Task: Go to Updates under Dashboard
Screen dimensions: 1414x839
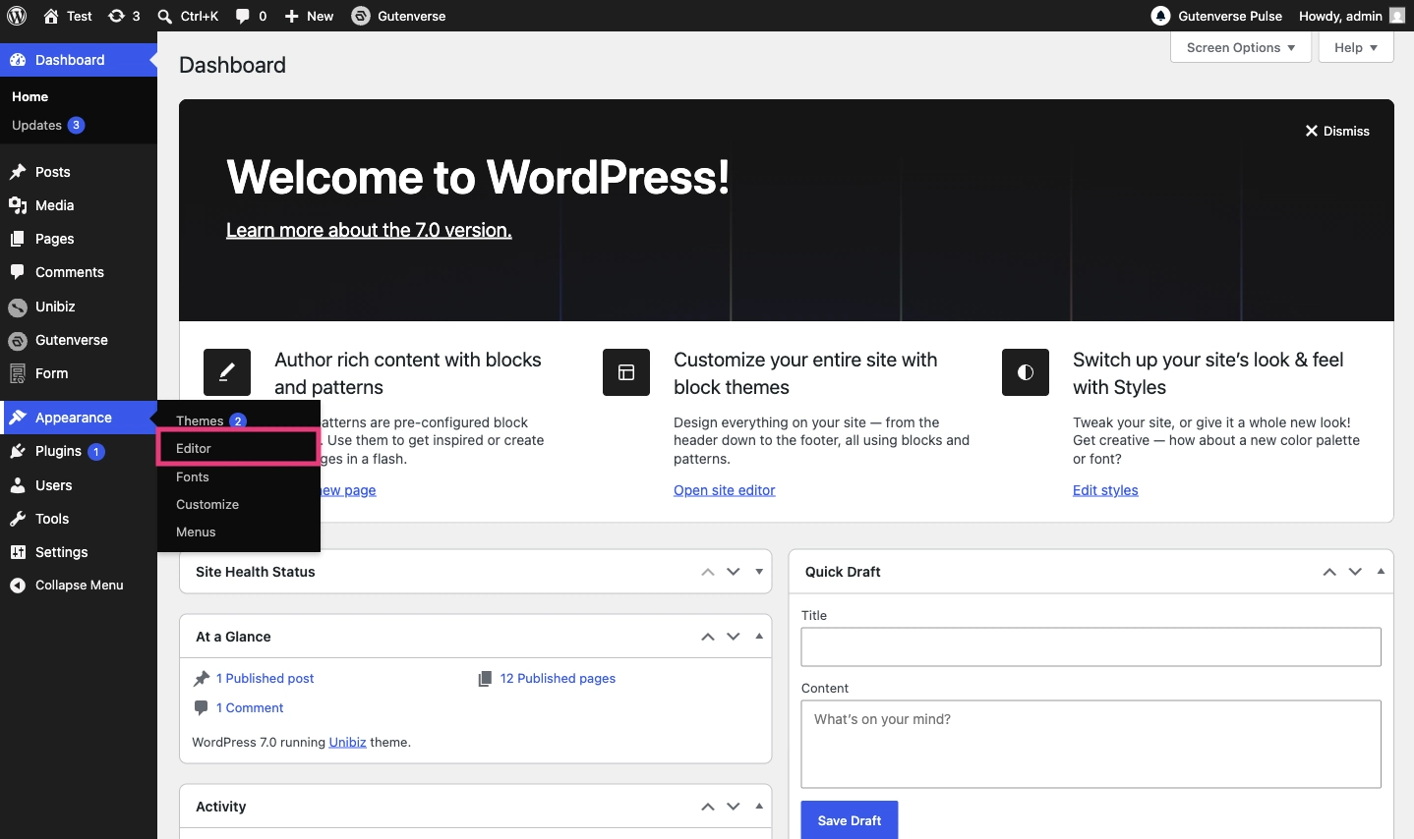Action: [x=79, y=125]
